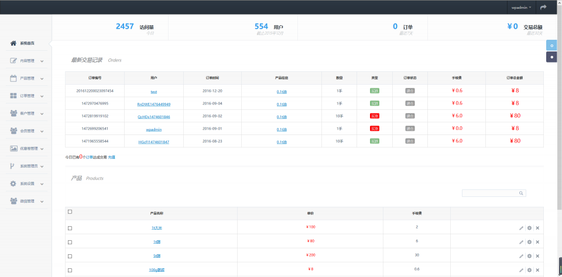Delete the 1t大米 product row
Screen dimensions: 562x277
[x=537, y=228]
